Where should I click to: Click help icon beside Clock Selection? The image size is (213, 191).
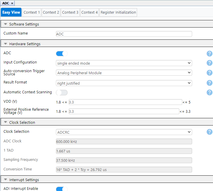coord(210,132)
